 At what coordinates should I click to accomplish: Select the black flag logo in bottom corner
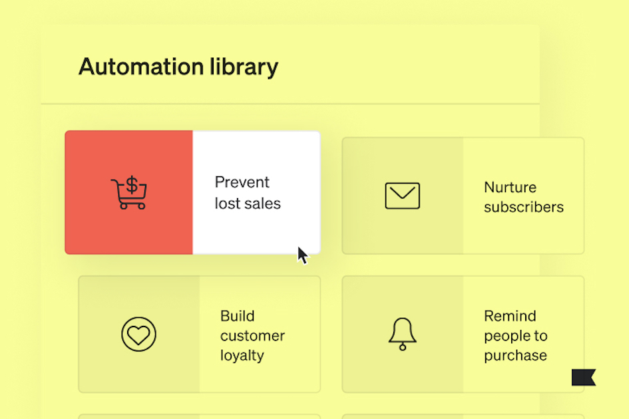pyautogui.click(x=585, y=377)
